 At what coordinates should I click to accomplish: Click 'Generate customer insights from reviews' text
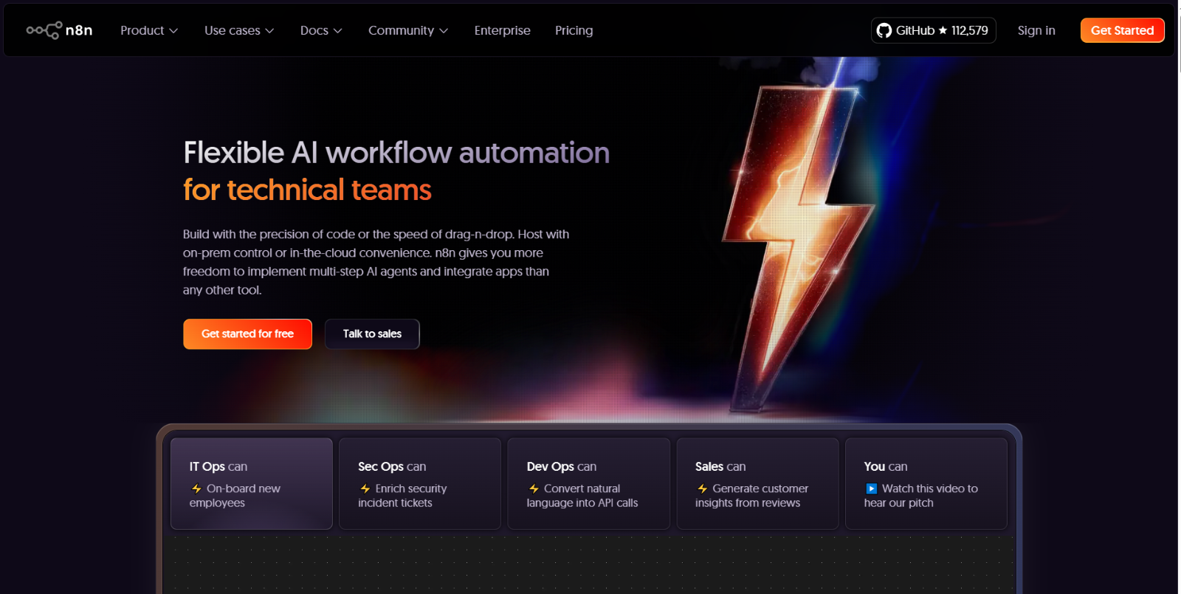click(x=751, y=495)
